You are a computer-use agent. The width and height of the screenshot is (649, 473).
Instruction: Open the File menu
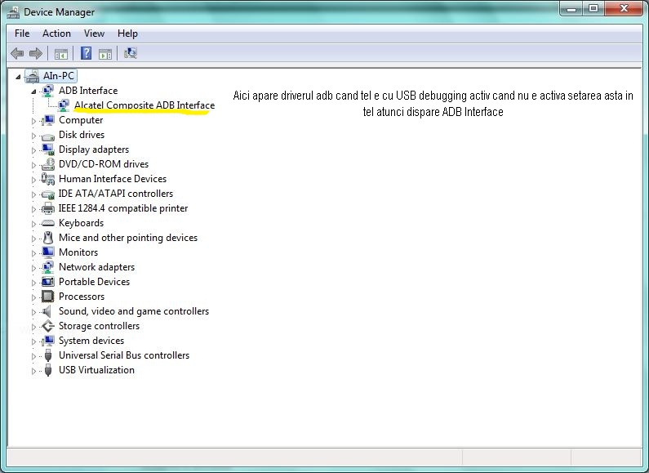coord(22,33)
